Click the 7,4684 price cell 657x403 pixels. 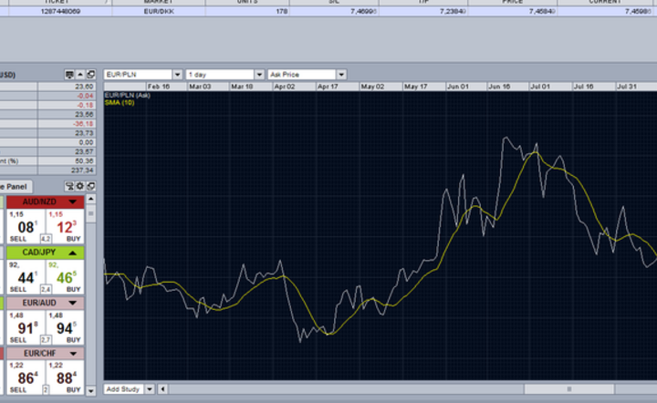tap(513, 11)
